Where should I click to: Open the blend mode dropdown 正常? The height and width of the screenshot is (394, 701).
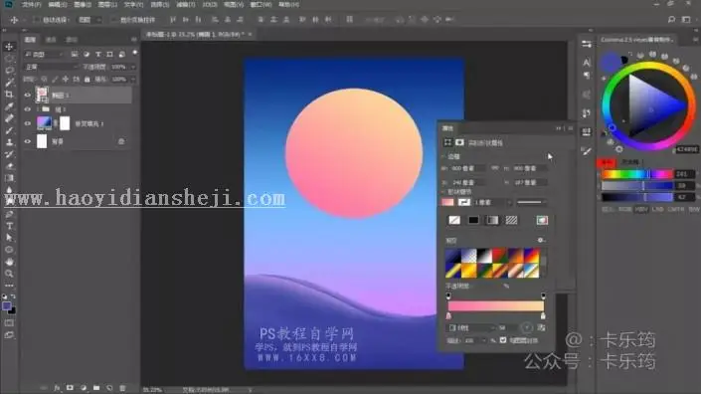click(51, 67)
